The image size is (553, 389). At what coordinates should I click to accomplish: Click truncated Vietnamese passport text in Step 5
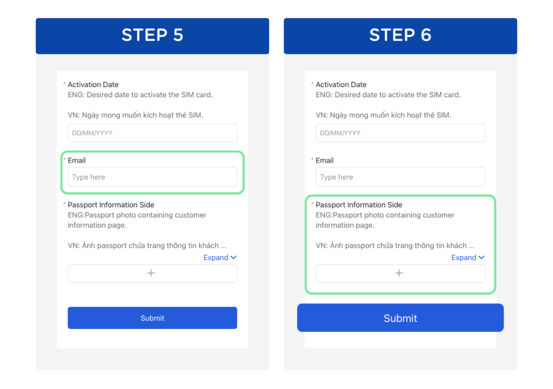click(x=147, y=245)
